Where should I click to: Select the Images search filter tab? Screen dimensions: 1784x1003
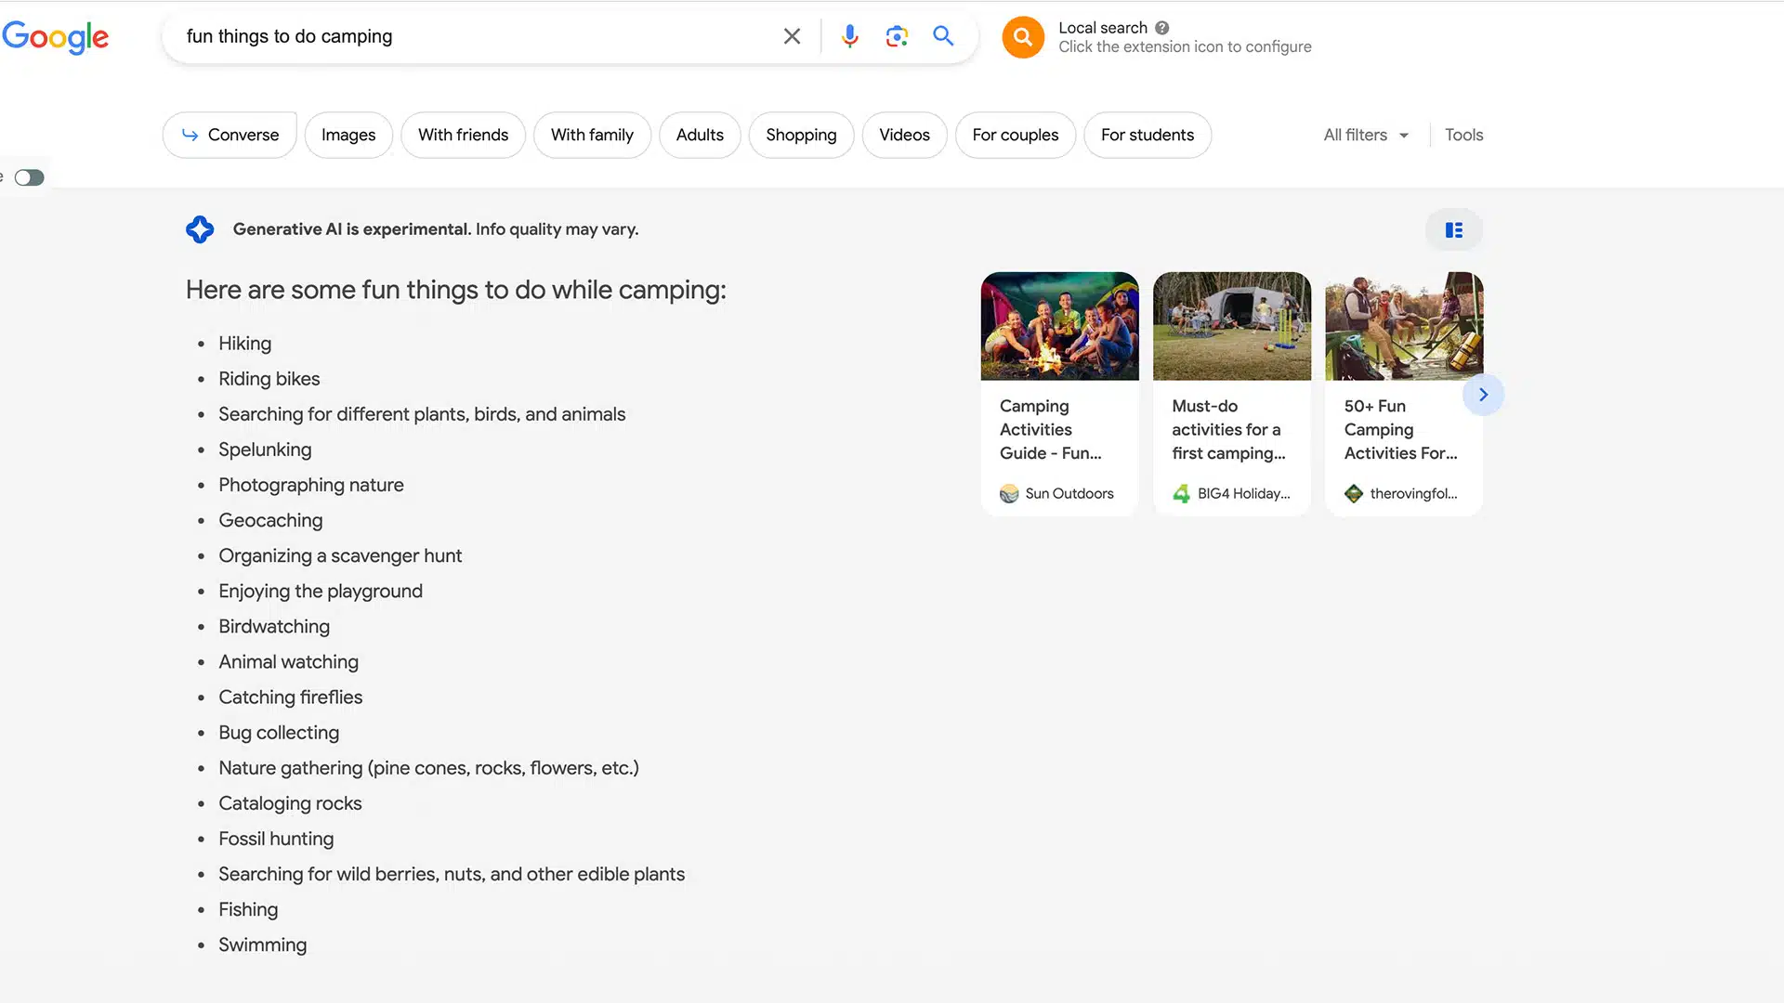click(x=348, y=134)
